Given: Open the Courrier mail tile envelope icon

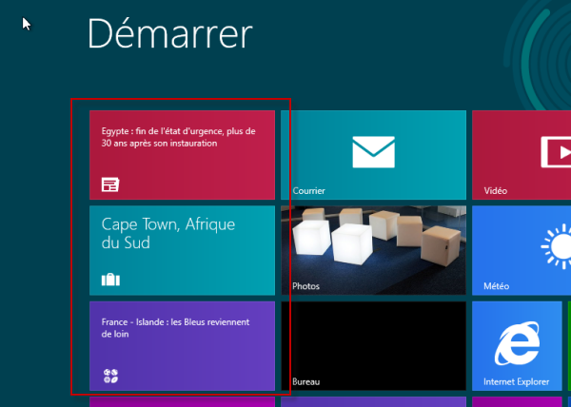Looking at the screenshot, I should point(373,151).
